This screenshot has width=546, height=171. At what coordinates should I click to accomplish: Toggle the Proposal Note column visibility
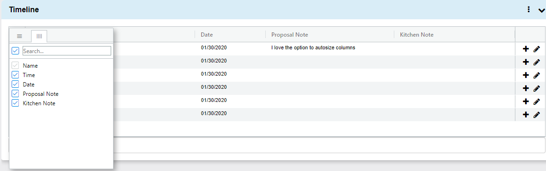pos(16,93)
